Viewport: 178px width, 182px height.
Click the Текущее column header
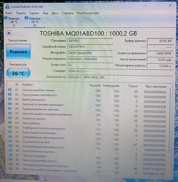point(95,85)
